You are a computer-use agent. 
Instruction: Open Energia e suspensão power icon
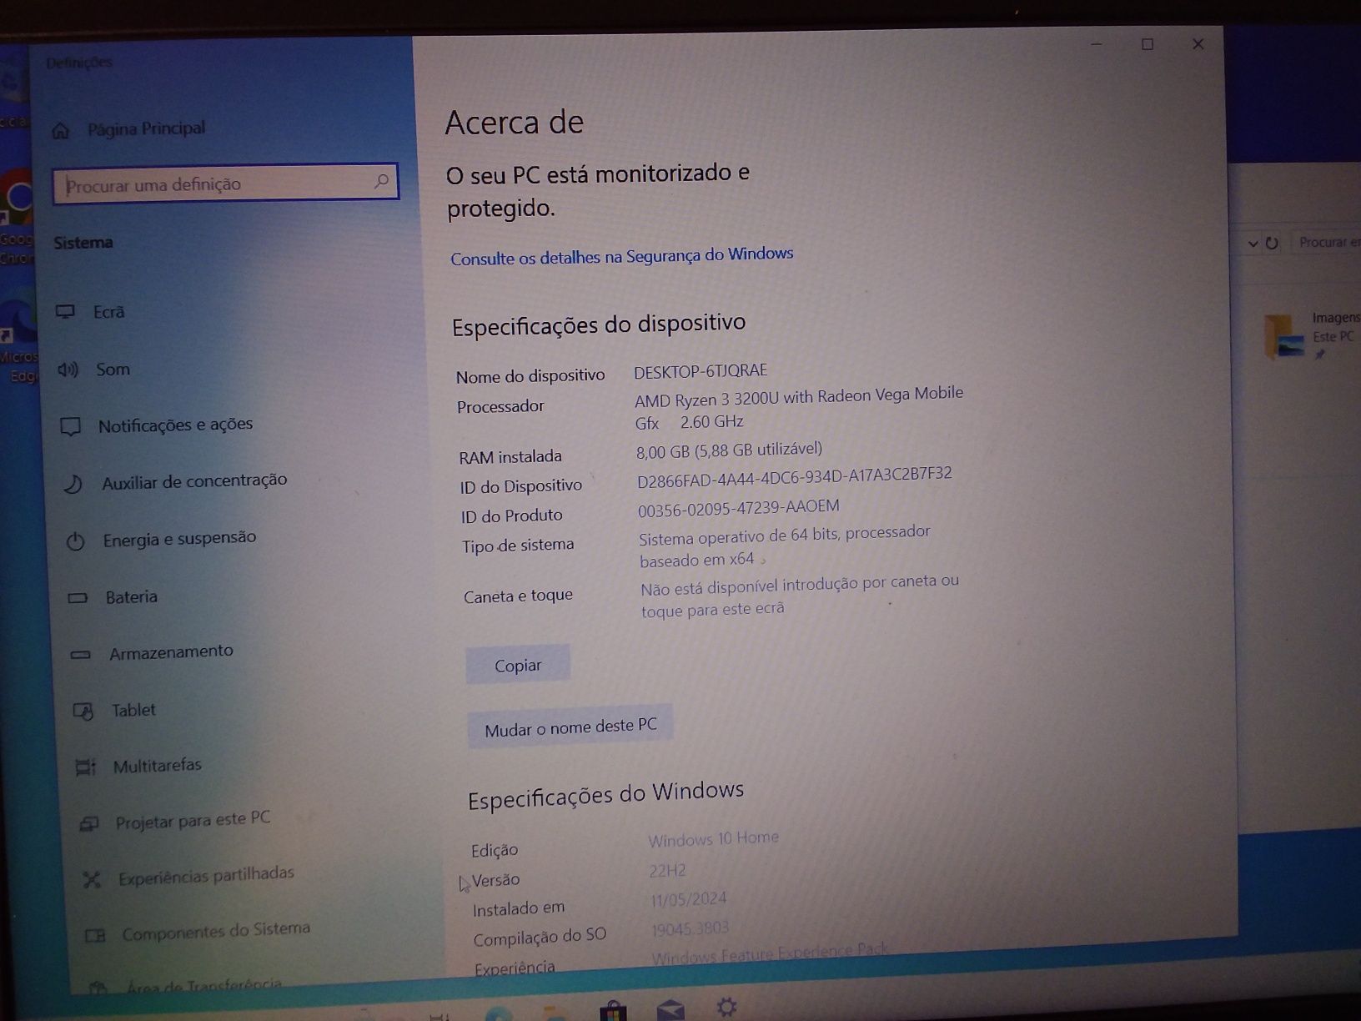coord(76,541)
